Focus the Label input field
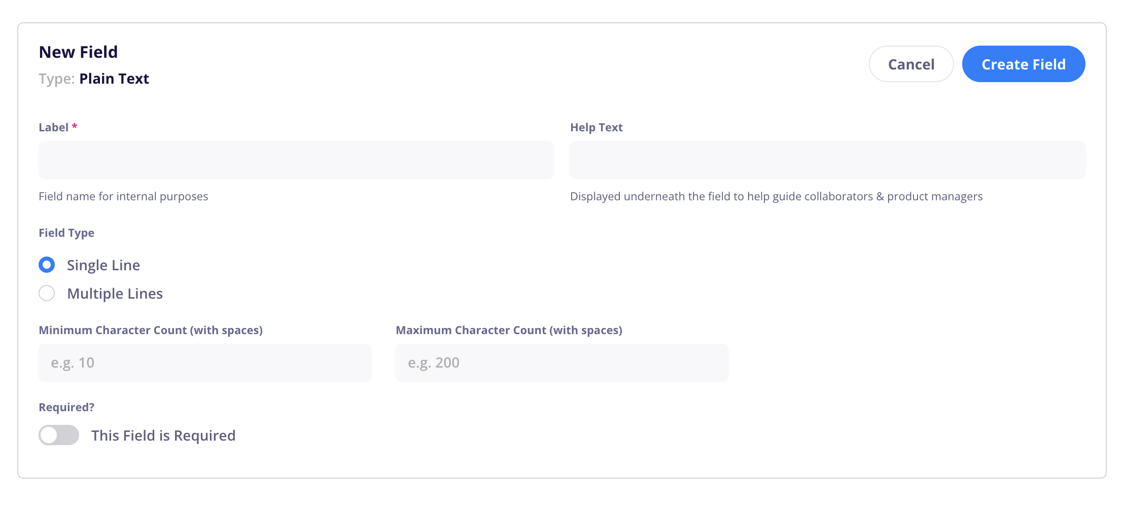This screenshot has height=506, width=1125. (296, 159)
